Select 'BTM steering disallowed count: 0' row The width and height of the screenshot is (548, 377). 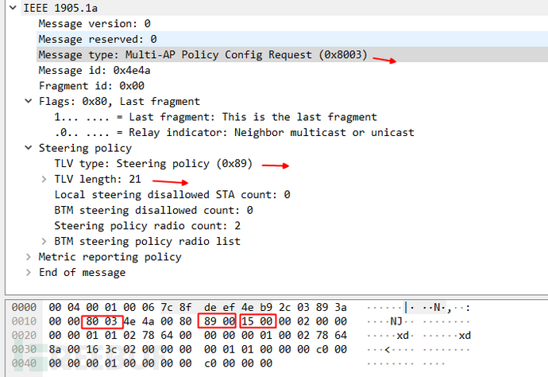[153, 210]
